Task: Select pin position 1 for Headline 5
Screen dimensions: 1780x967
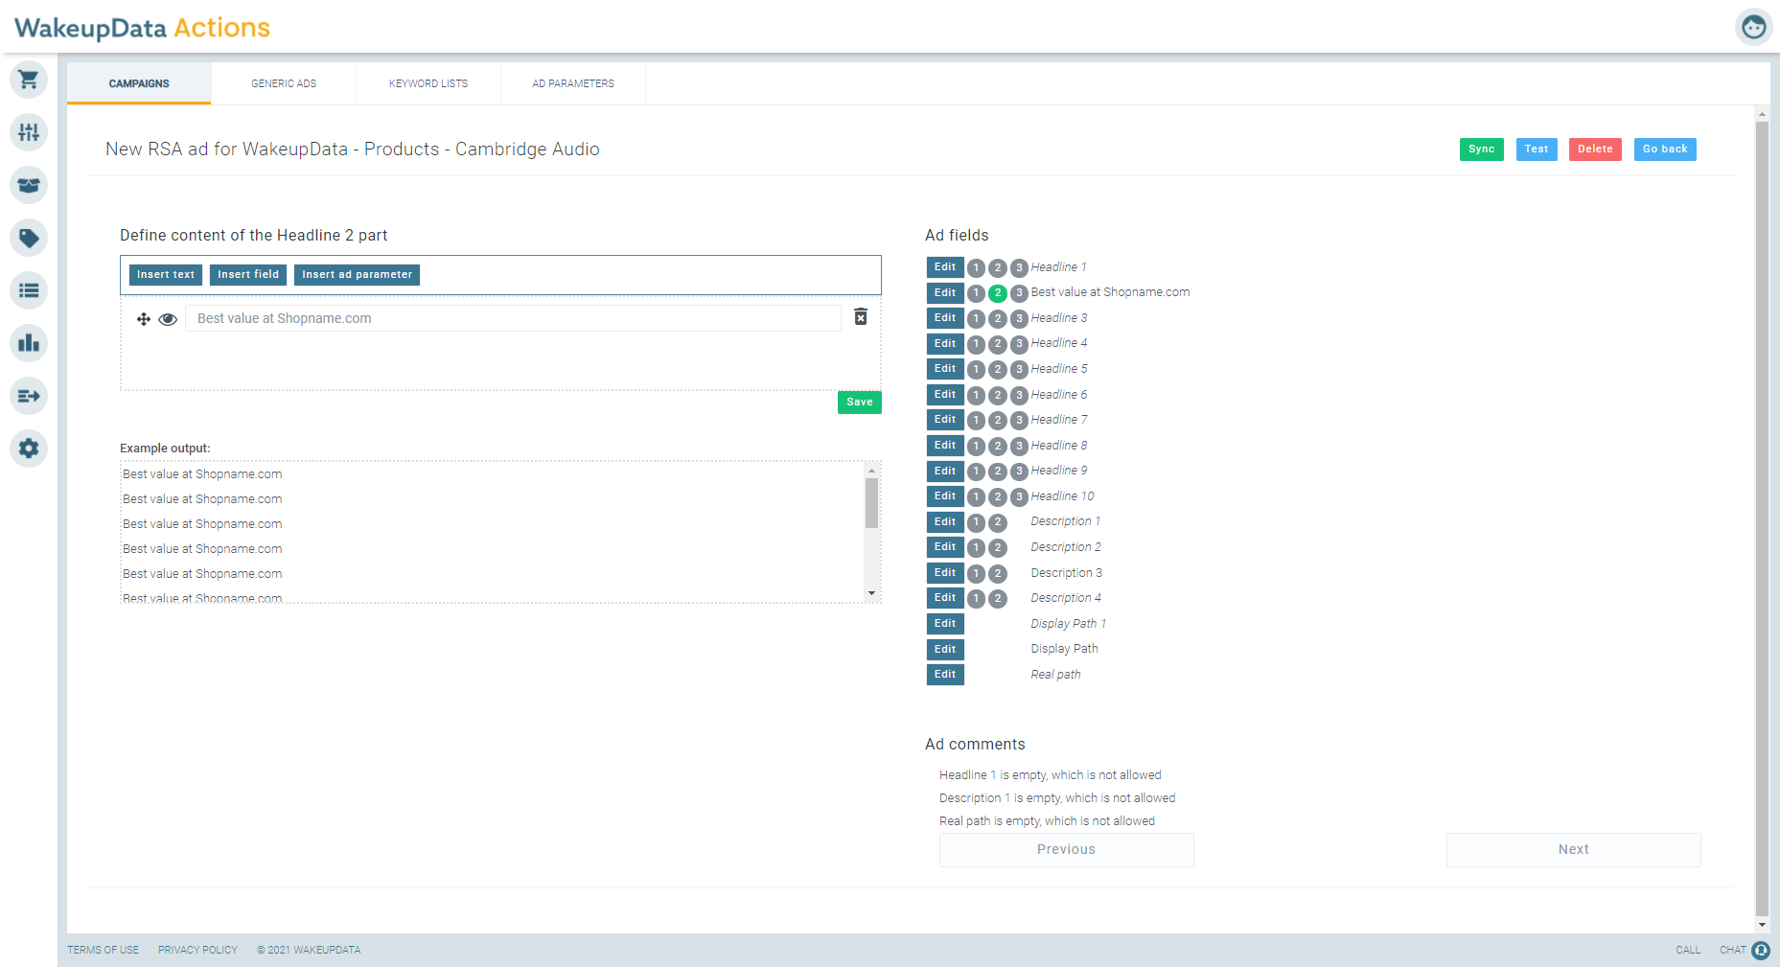Action: pos(976,369)
